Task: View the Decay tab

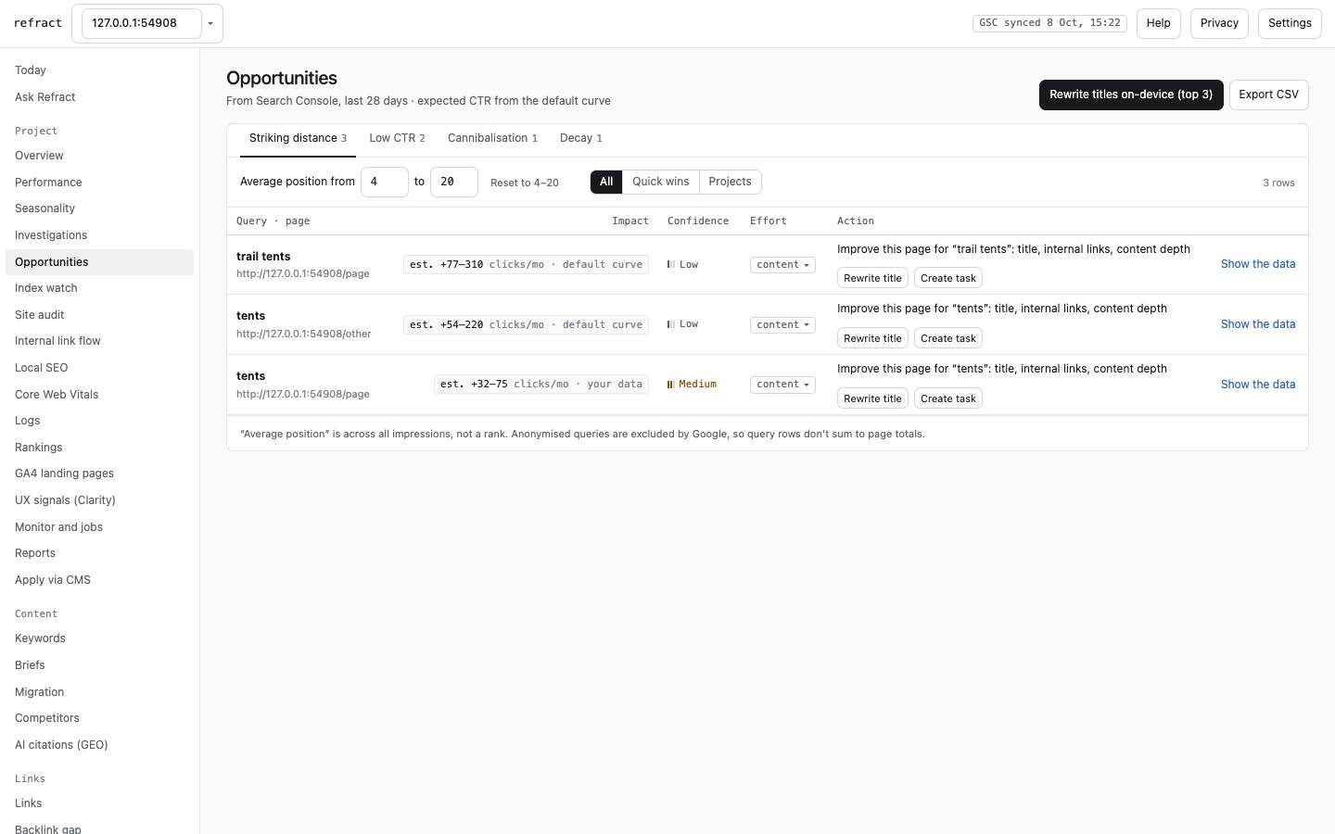Action: pos(581,138)
